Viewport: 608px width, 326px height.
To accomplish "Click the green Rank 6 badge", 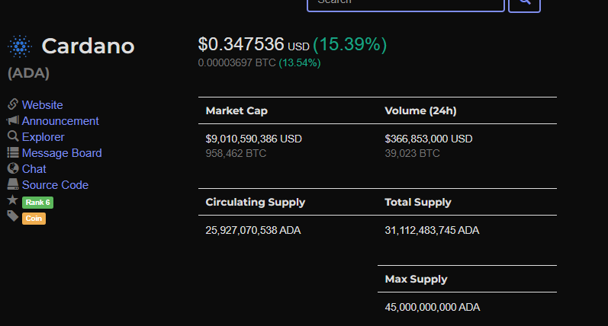I will tap(37, 203).
